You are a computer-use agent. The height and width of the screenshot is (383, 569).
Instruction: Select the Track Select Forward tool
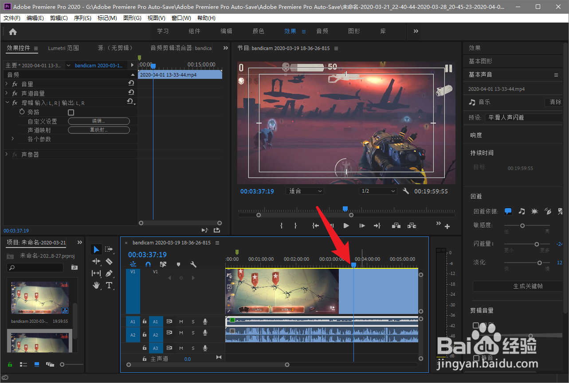click(x=109, y=250)
